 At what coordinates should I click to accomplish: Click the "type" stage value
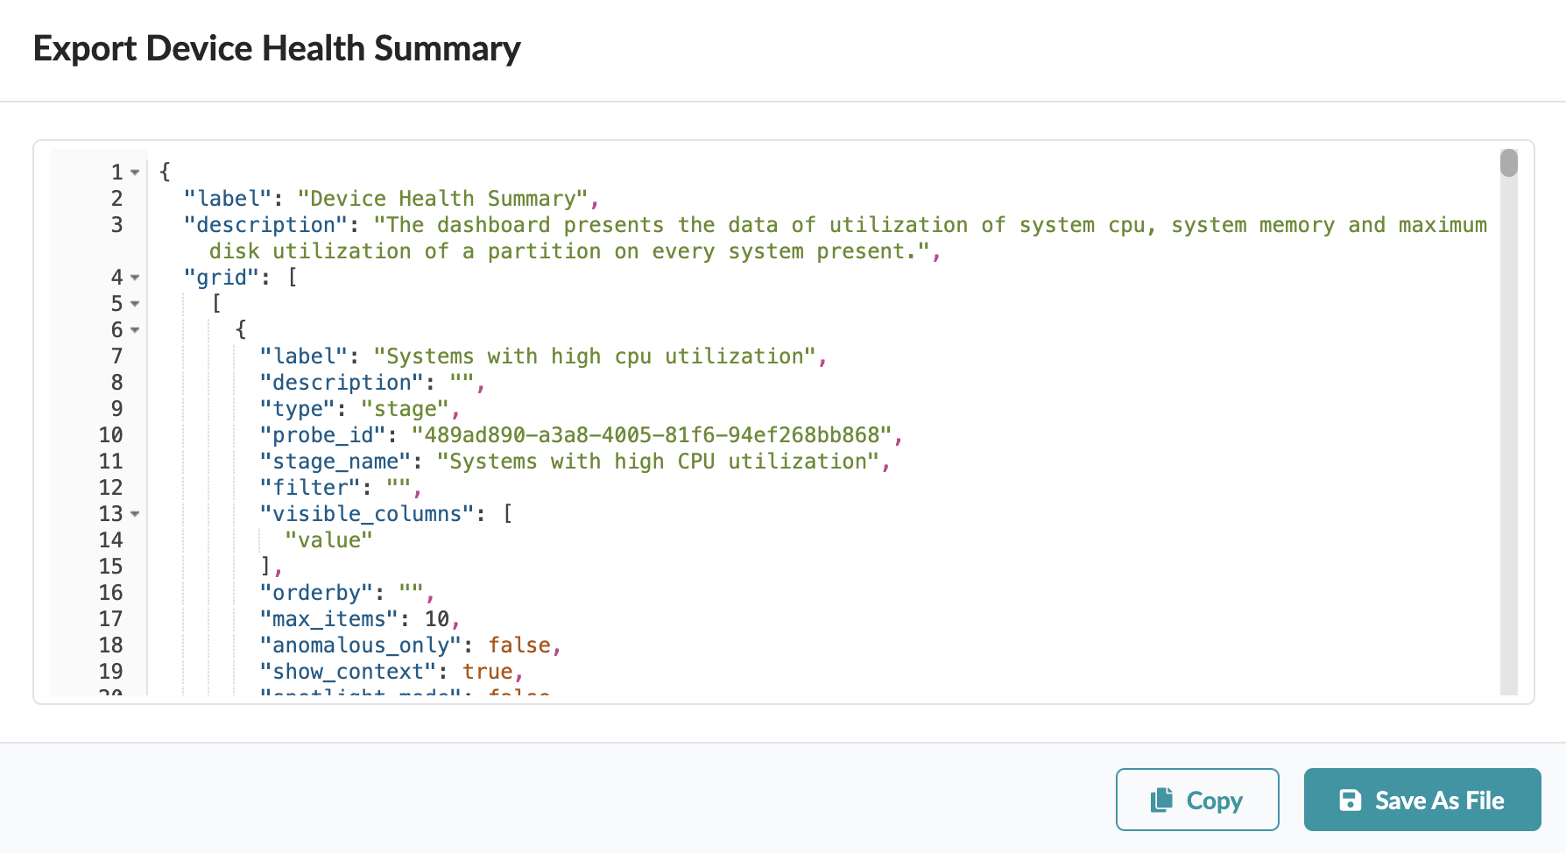click(405, 409)
